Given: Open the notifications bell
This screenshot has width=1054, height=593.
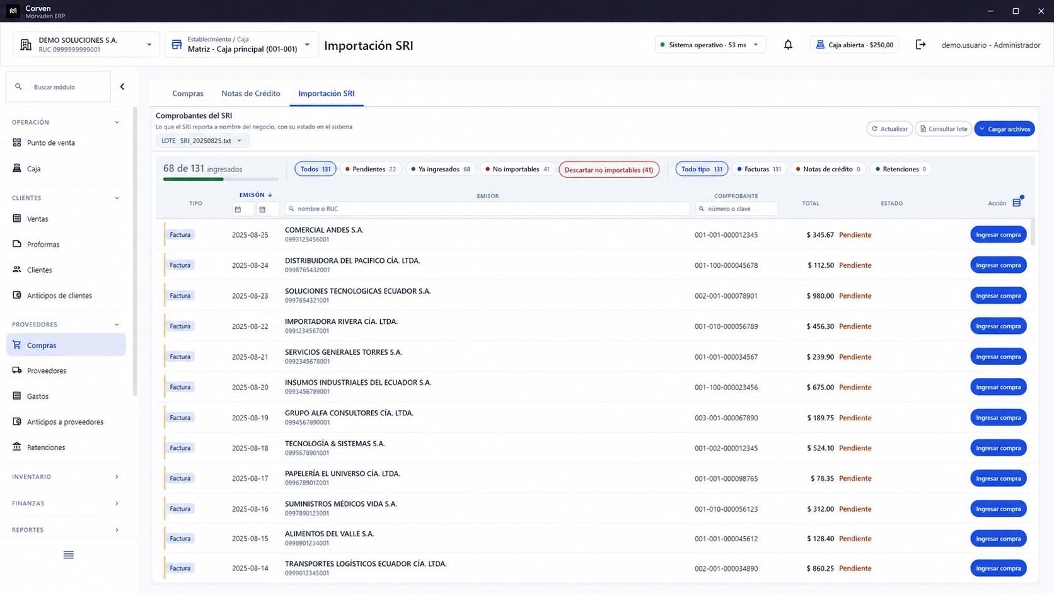Looking at the screenshot, I should (788, 45).
